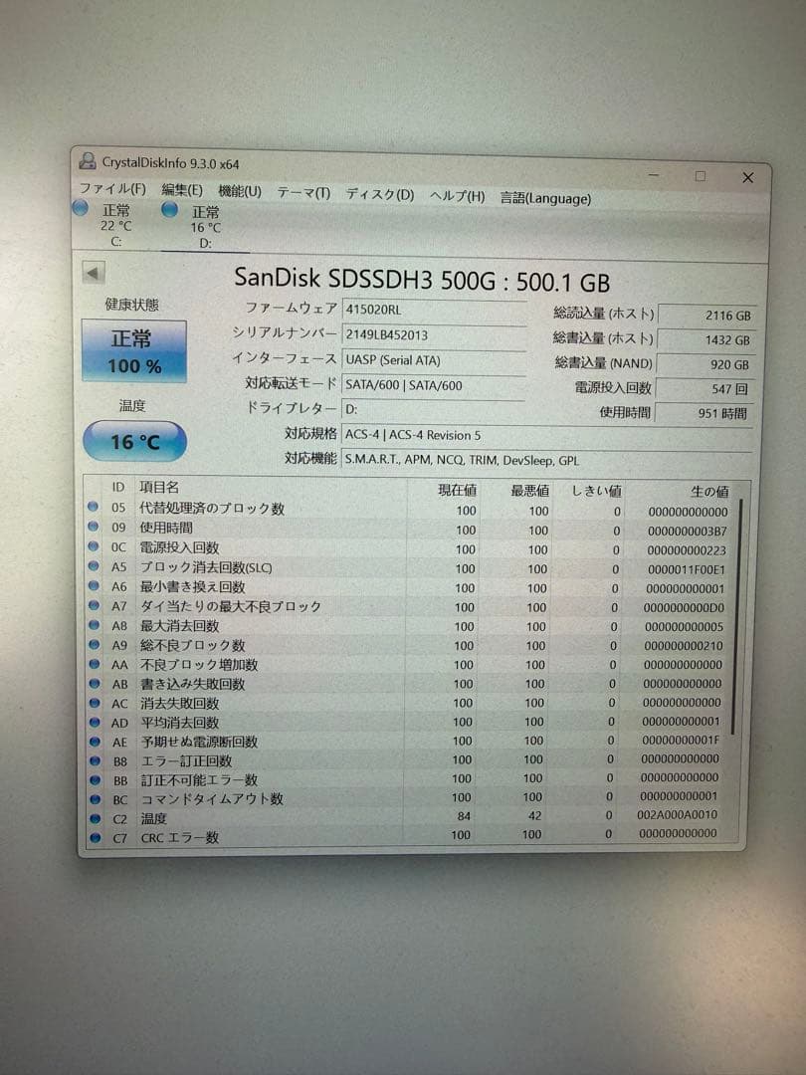Click raw value 0000011F00E1

click(686, 569)
